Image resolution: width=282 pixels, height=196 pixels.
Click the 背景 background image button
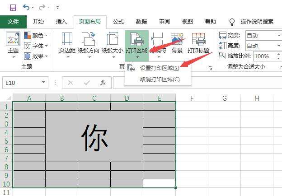(x=177, y=43)
